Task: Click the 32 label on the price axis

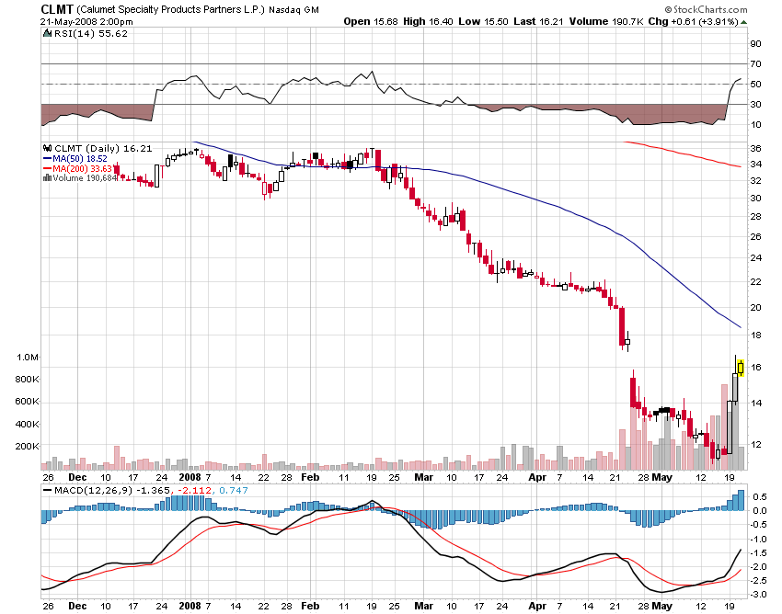Action: click(x=755, y=180)
